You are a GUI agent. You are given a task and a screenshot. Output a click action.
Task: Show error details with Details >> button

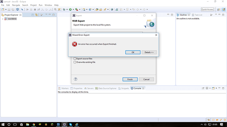pyautogui.click(x=149, y=52)
